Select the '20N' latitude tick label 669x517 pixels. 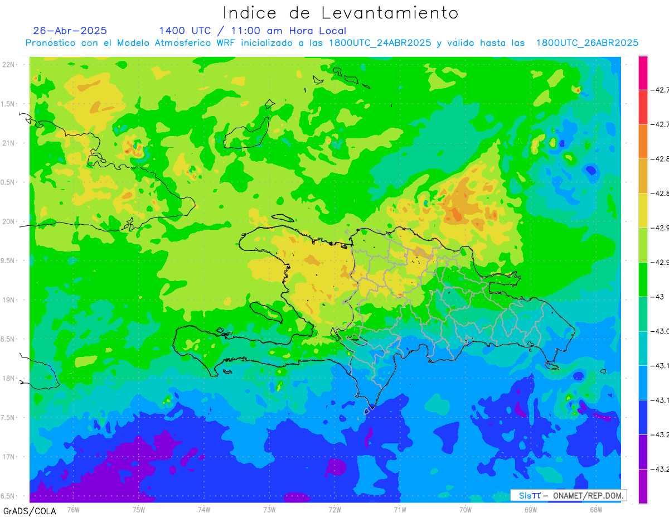tap(9, 221)
